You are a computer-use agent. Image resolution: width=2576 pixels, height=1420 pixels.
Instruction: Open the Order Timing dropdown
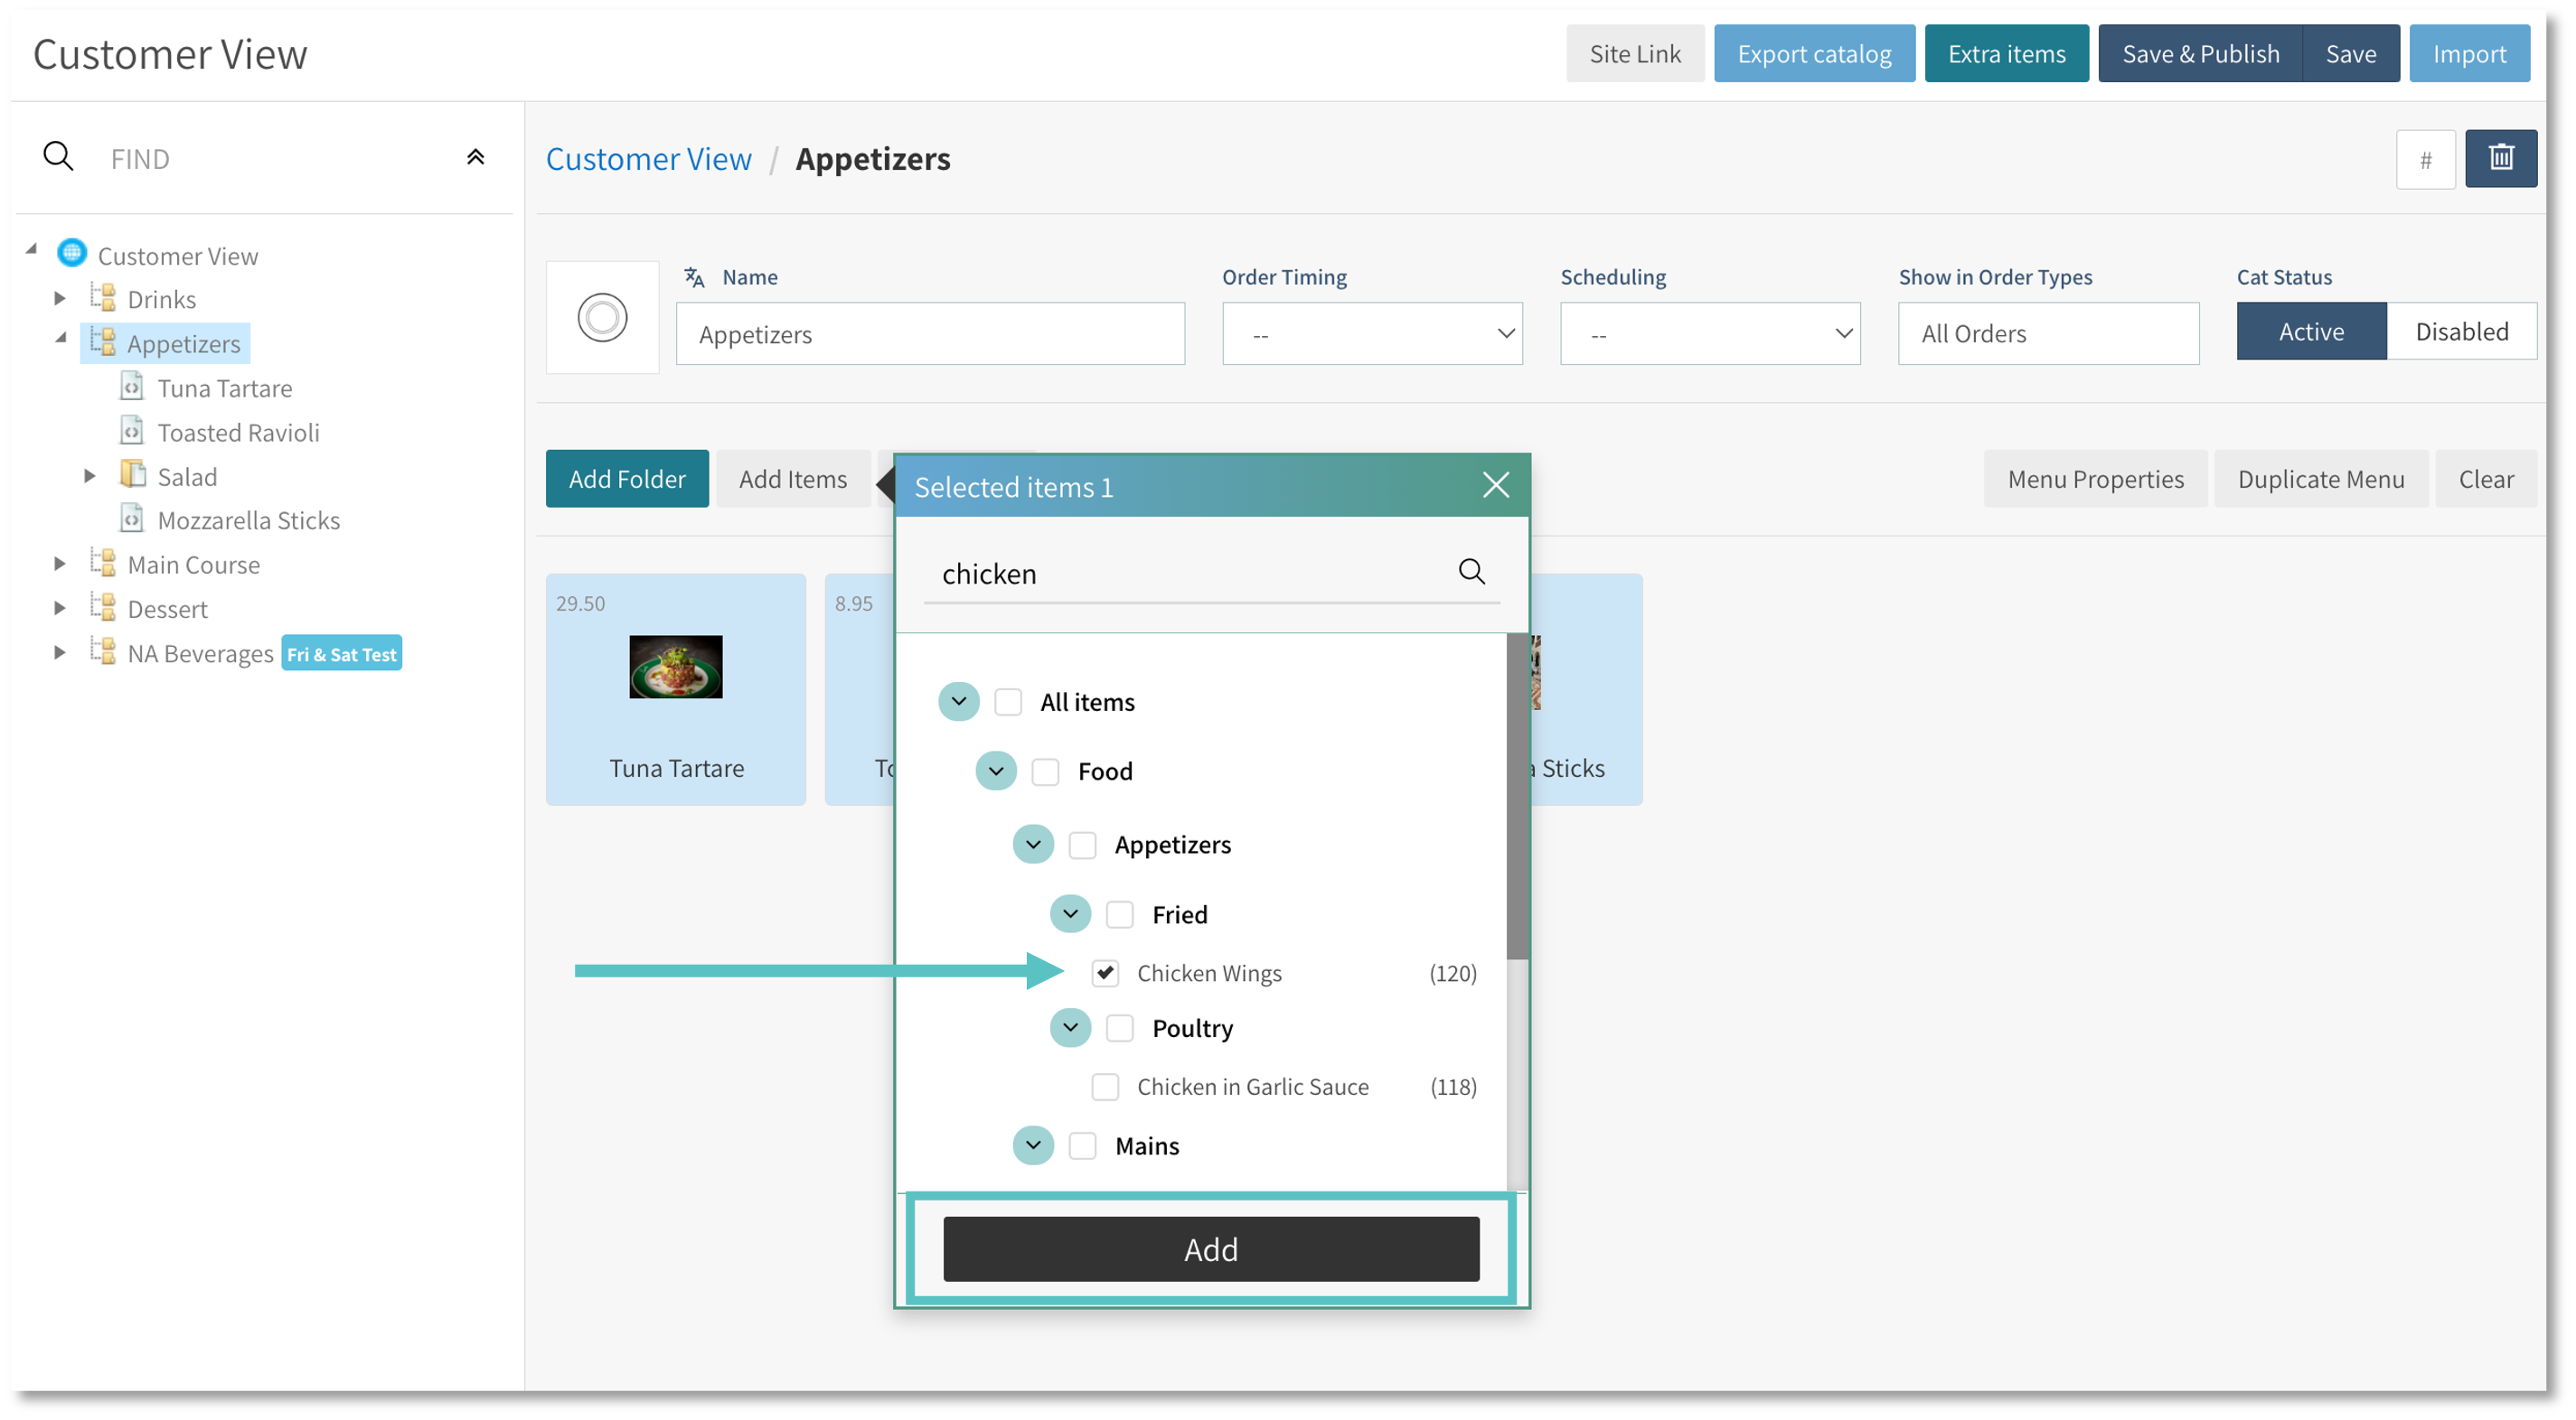pos(1371,333)
